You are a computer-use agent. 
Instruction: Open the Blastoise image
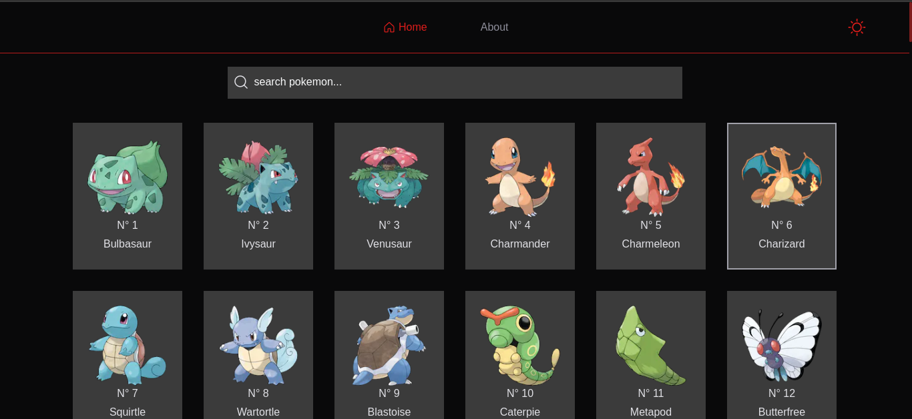click(389, 344)
